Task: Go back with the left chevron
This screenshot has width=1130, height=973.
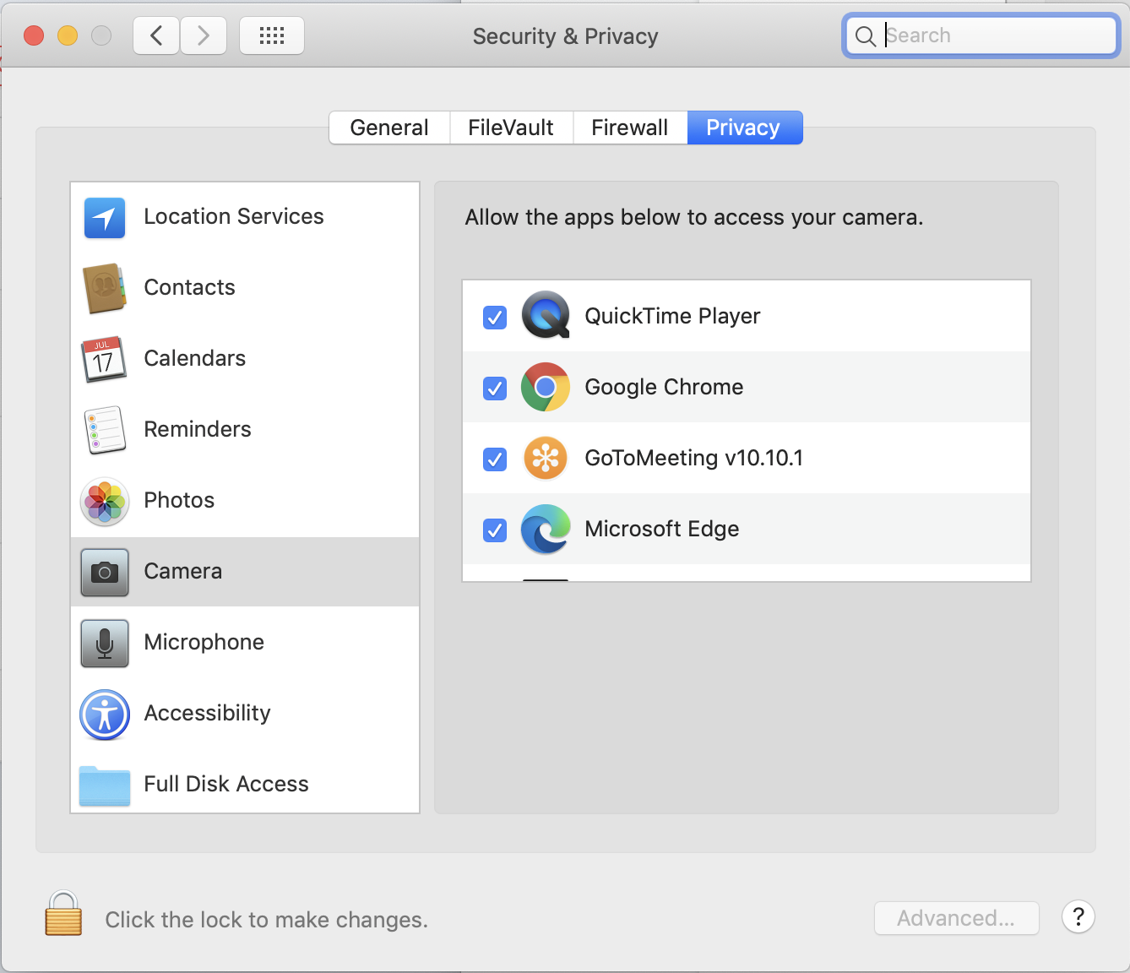Action: (156, 35)
